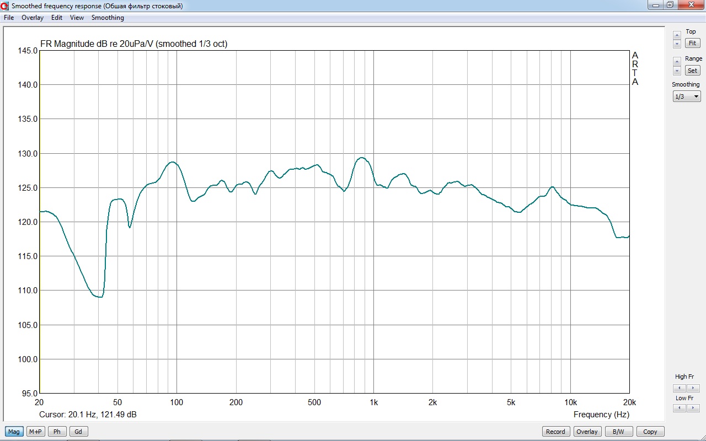Click the Fit button
Viewport: 706px width, 441px height.
(692, 43)
